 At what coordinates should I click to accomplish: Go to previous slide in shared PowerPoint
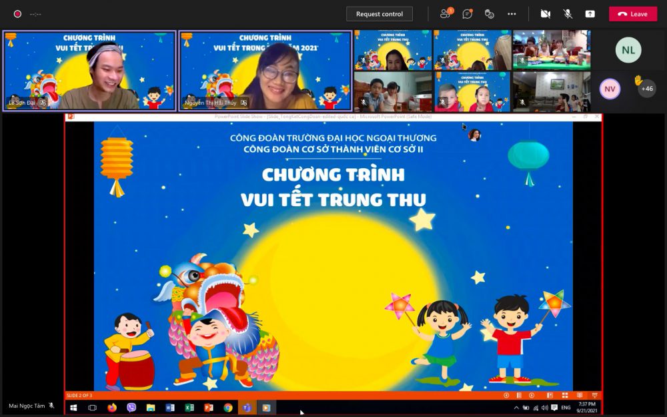pos(506,395)
